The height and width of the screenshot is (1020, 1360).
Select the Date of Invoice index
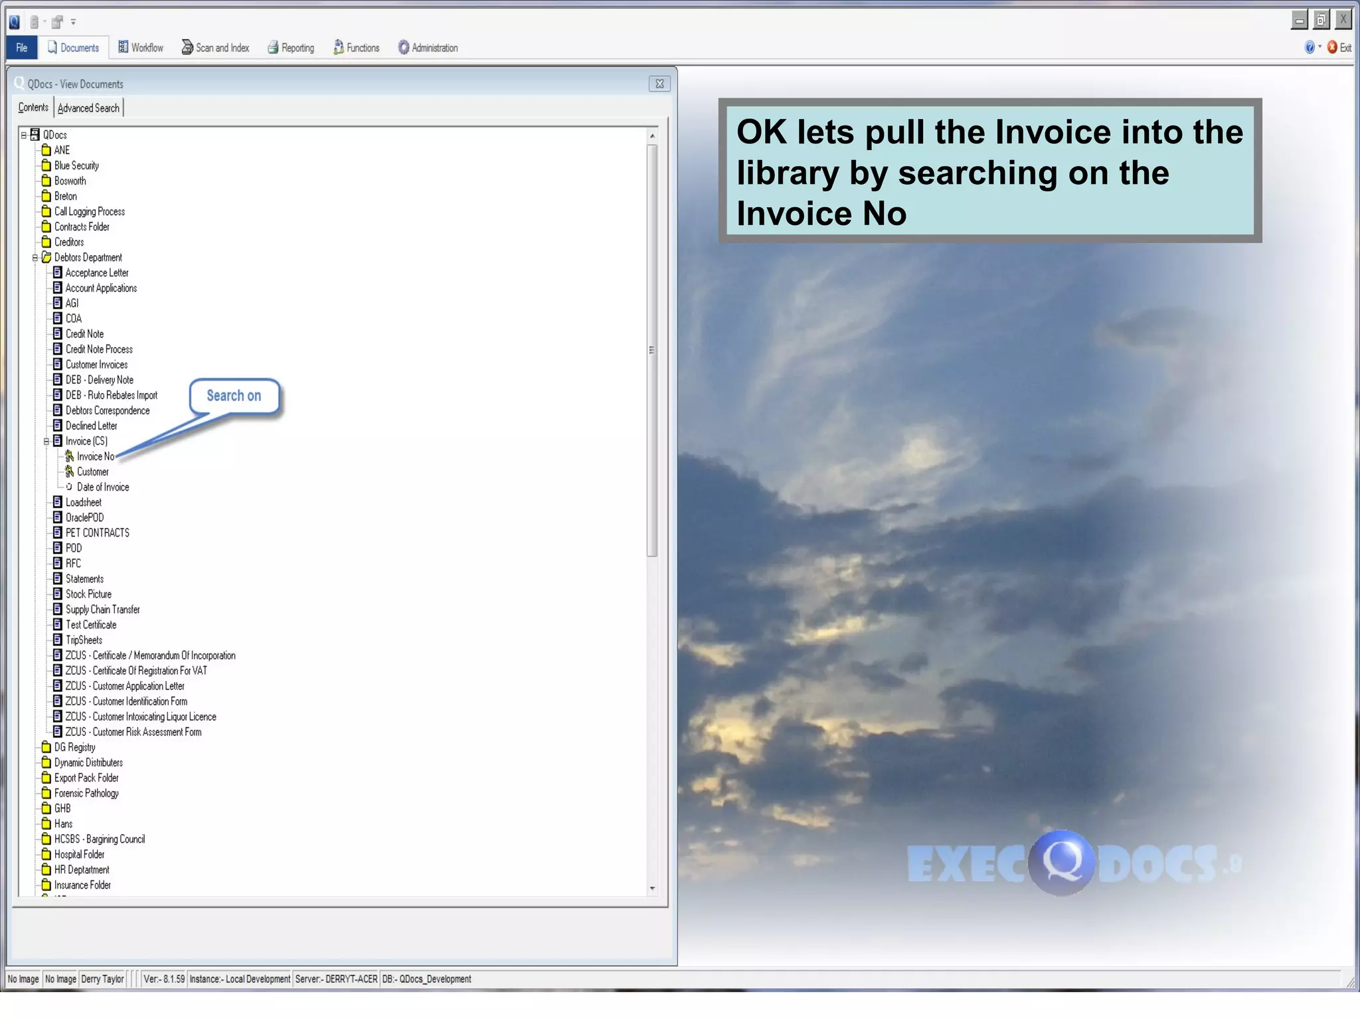pos(102,487)
